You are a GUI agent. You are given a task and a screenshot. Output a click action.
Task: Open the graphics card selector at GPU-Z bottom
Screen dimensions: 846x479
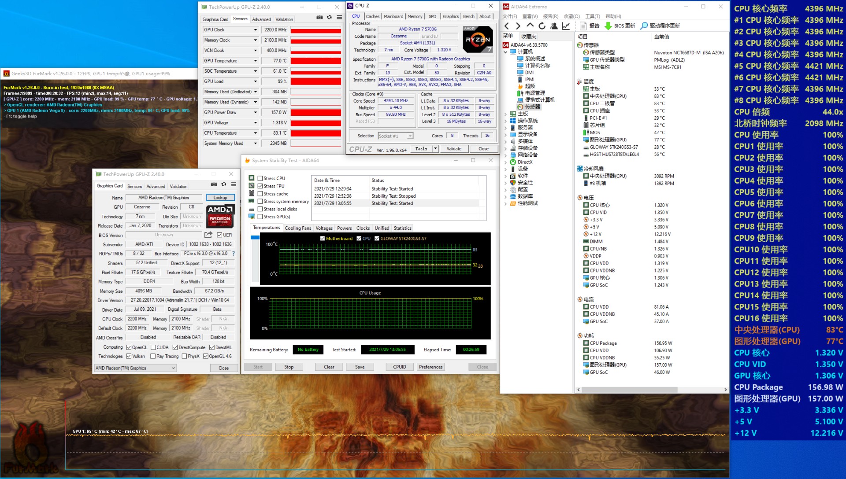(x=173, y=368)
